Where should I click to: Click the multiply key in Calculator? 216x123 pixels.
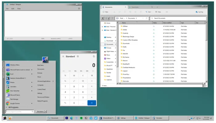tap(92, 87)
